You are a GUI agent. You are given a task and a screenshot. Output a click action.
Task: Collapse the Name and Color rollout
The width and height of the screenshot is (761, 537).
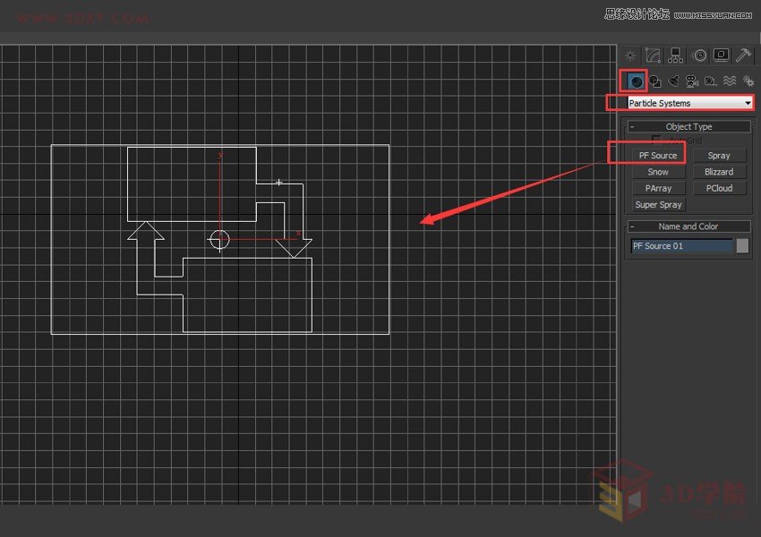click(x=631, y=226)
